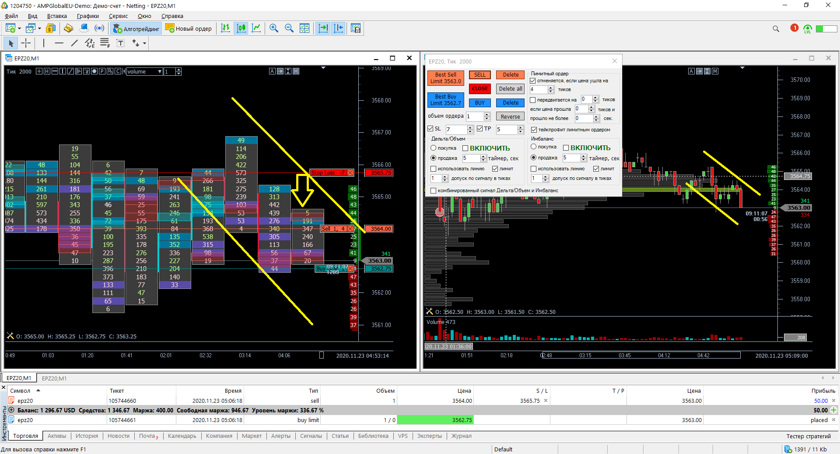Click the TP value spinner arrows
The height and width of the screenshot is (454, 840).
[x=521, y=130]
